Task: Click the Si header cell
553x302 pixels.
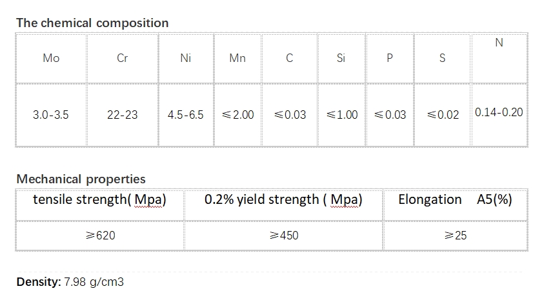Action: (x=341, y=58)
